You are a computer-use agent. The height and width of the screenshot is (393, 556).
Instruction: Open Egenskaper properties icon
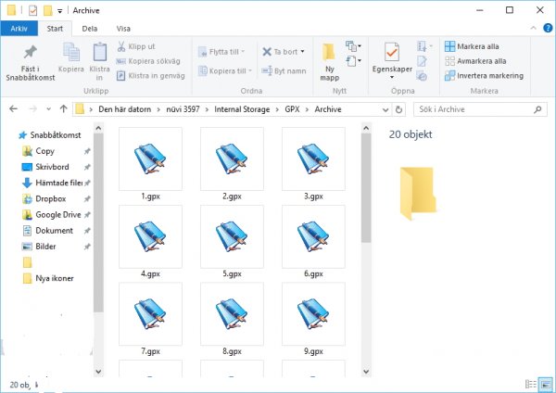[391, 56]
